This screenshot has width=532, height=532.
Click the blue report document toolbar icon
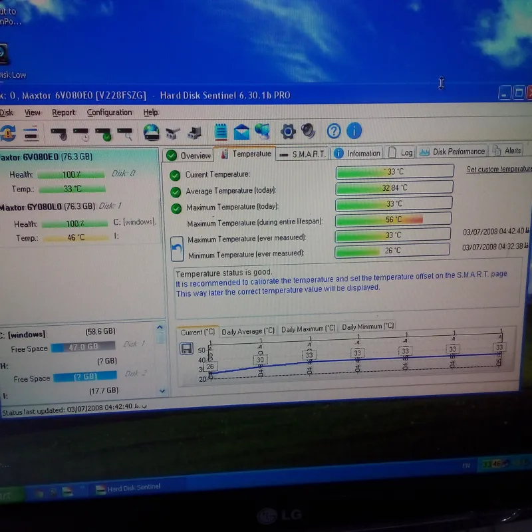point(221,132)
